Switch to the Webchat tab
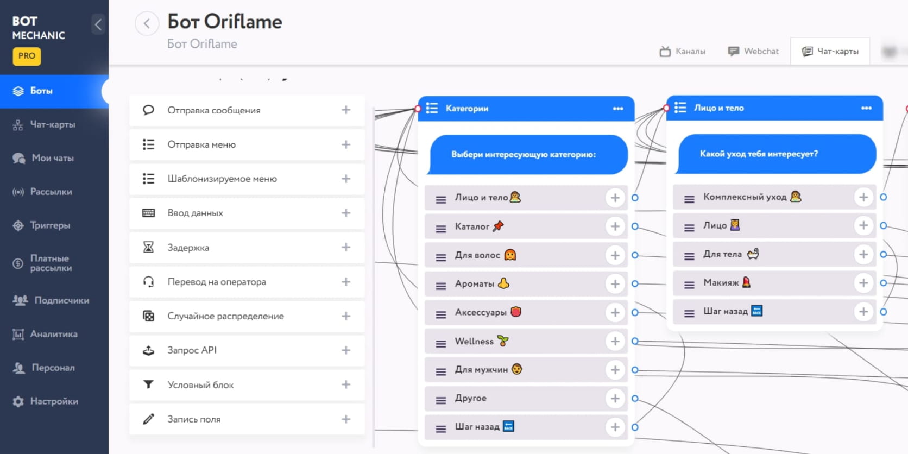The height and width of the screenshot is (454, 908). click(x=753, y=52)
